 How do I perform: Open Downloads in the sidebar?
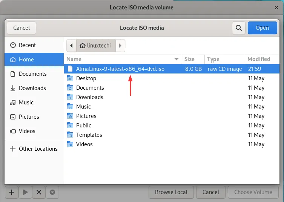pyautogui.click(x=34, y=88)
